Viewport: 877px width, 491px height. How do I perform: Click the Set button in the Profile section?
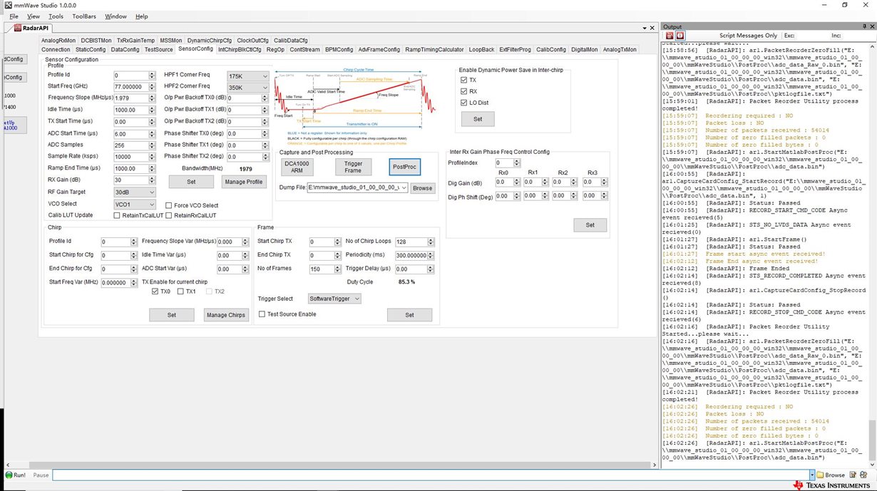coord(191,182)
